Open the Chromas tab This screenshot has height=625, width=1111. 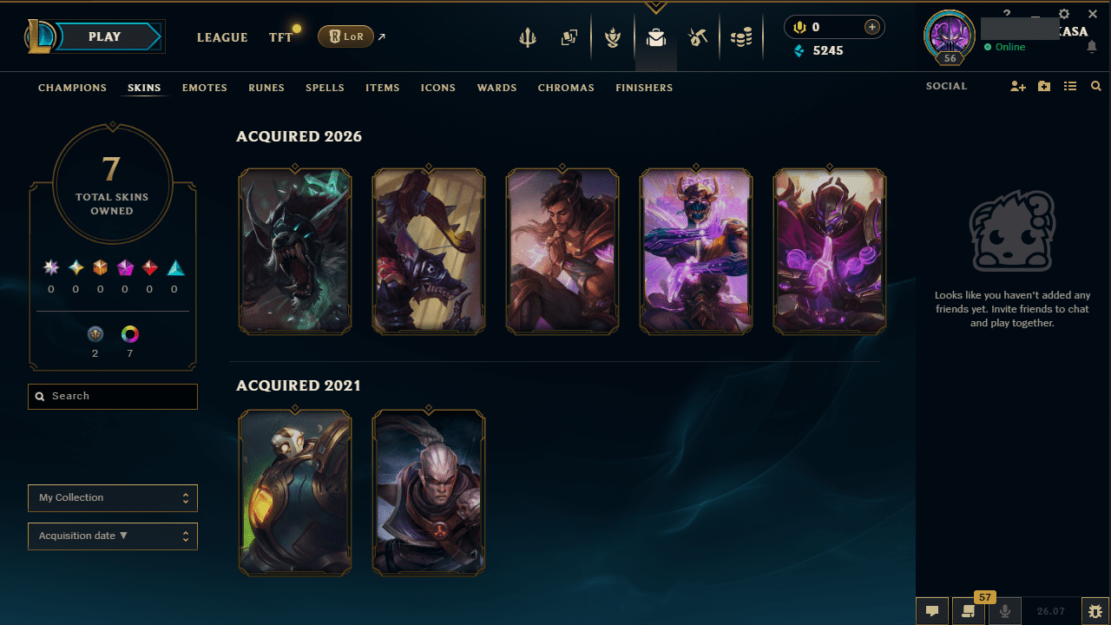tap(566, 88)
